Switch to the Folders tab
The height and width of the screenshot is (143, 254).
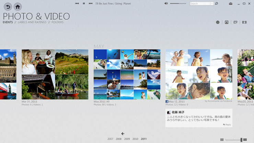click(57, 22)
